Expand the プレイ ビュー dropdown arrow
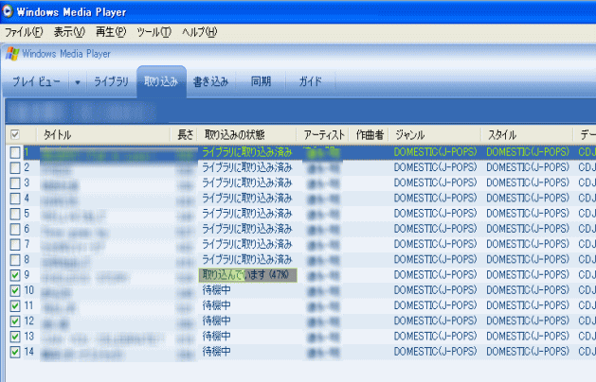The height and width of the screenshot is (382, 596). (78, 82)
